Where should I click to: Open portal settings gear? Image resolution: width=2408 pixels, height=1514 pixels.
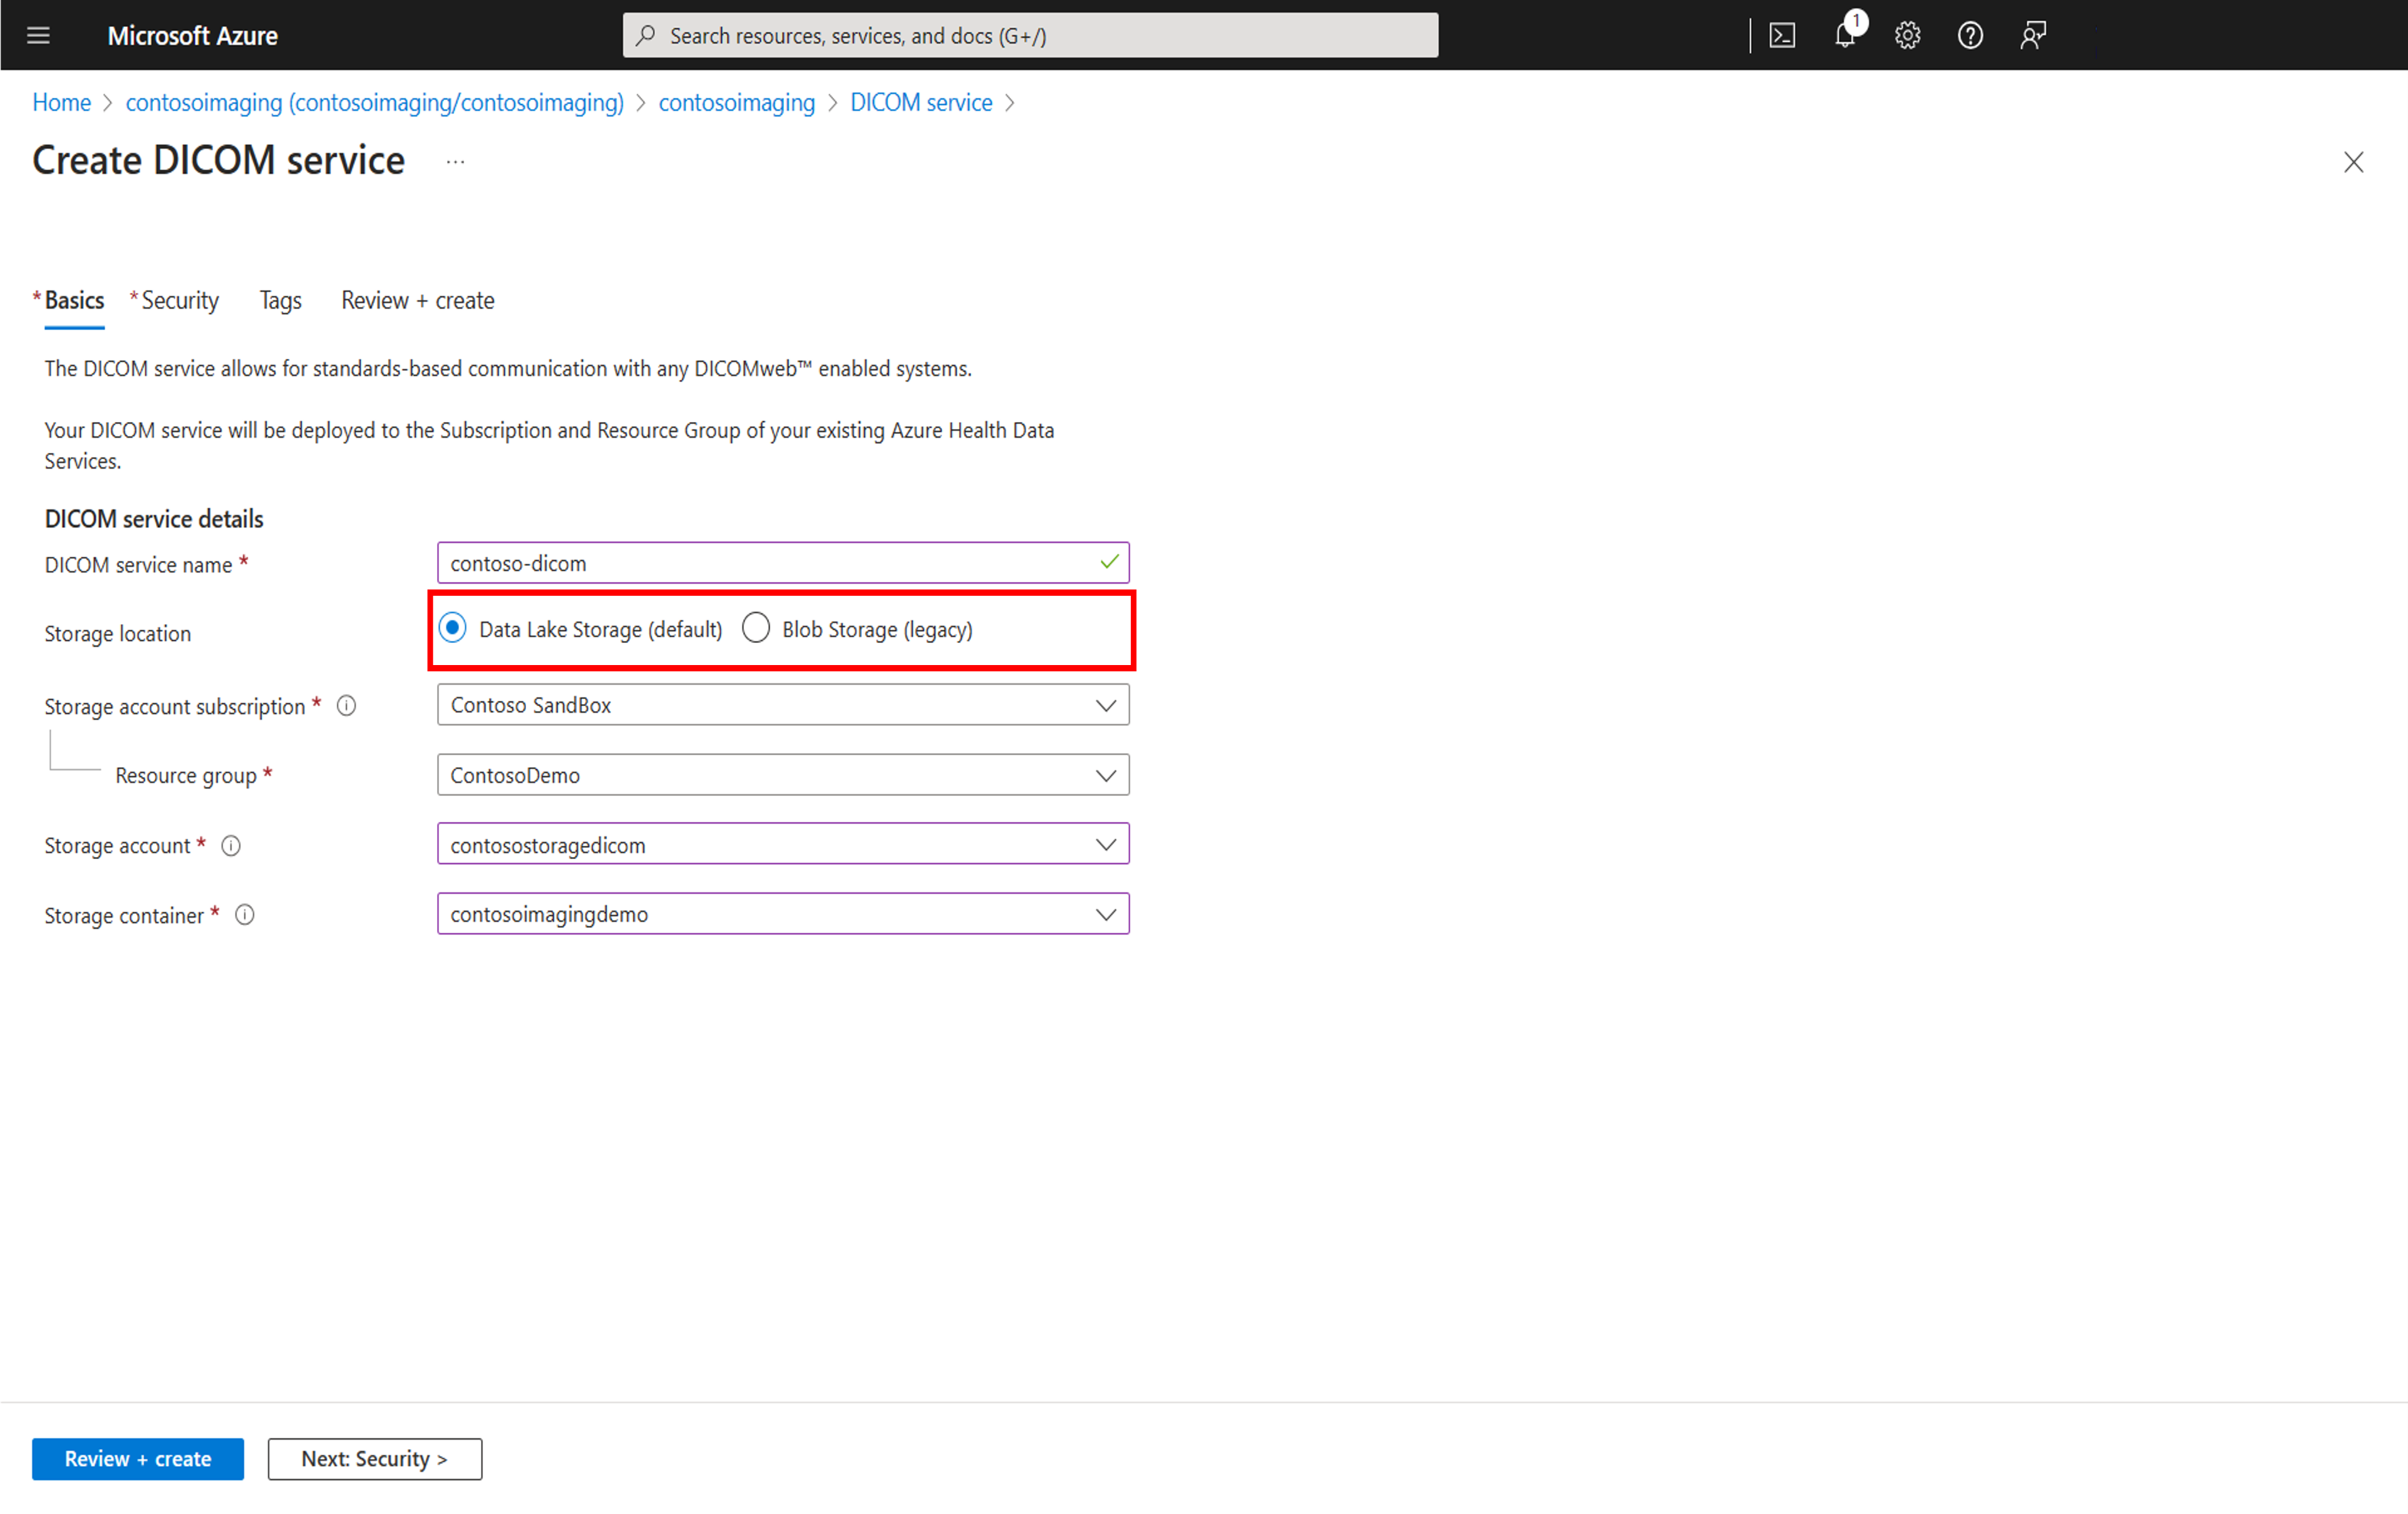(x=1907, y=36)
